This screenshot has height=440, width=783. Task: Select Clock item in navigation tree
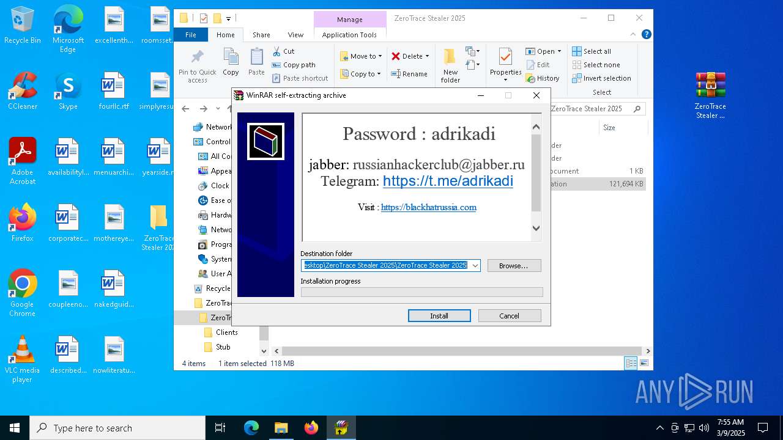(220, 186)
